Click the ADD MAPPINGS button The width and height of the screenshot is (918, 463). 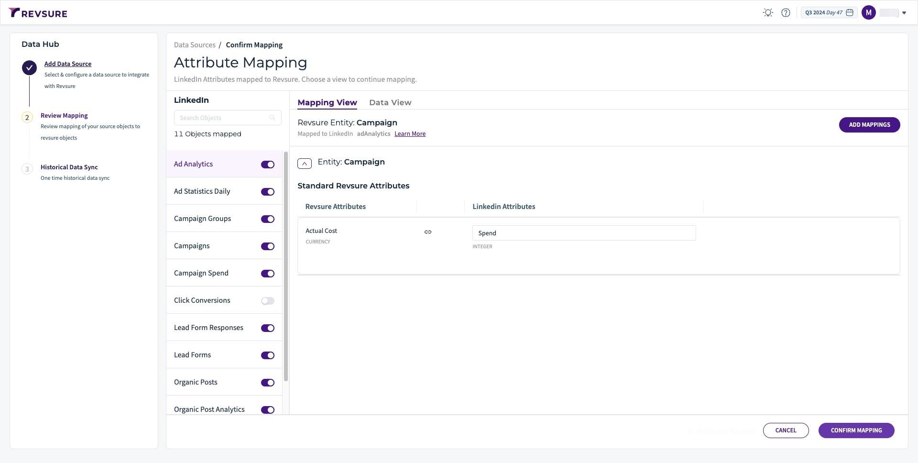tap(869, 125)
